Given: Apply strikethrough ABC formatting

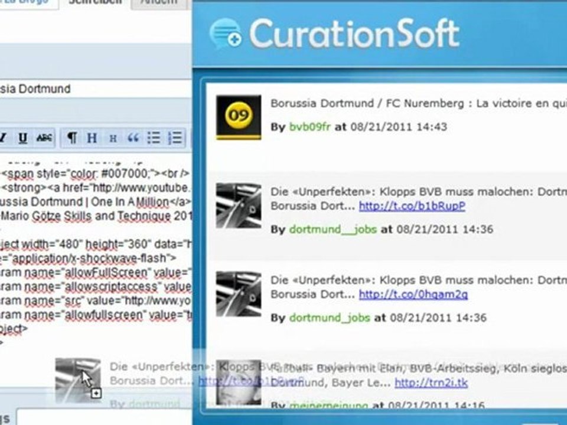Looking at the screenshot, I should pos(44,138).
